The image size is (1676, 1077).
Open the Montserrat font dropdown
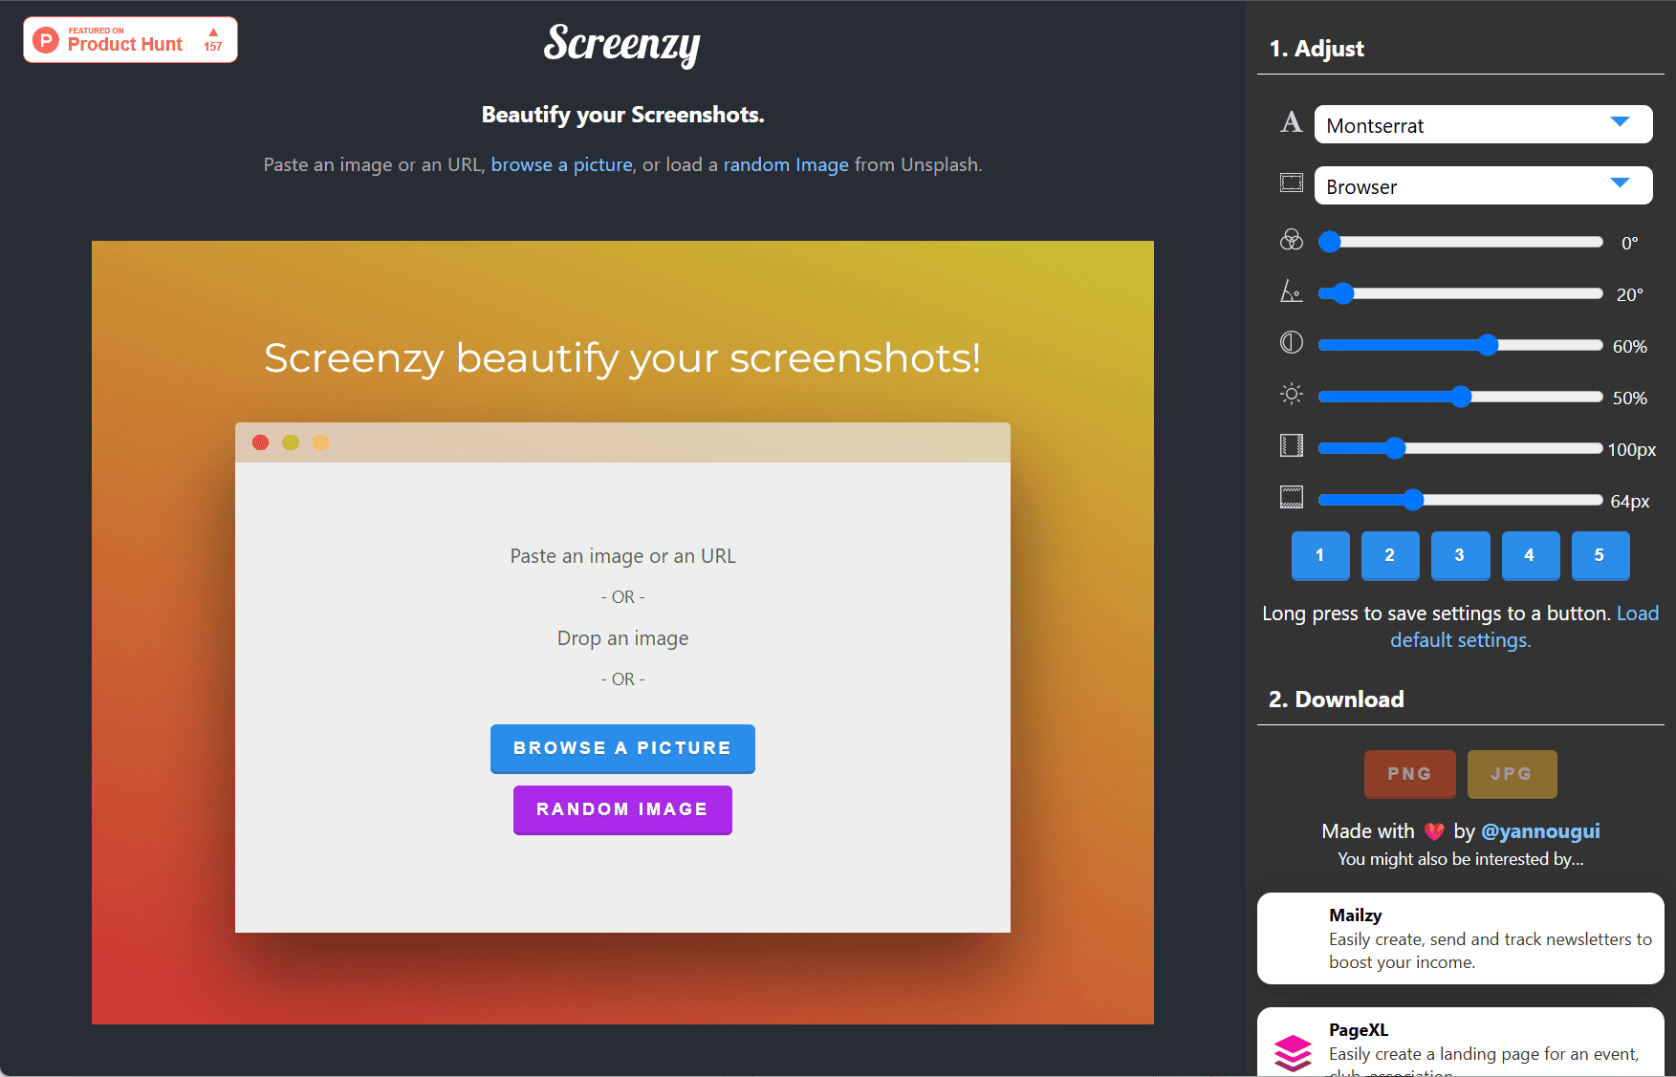[1482, 124]
